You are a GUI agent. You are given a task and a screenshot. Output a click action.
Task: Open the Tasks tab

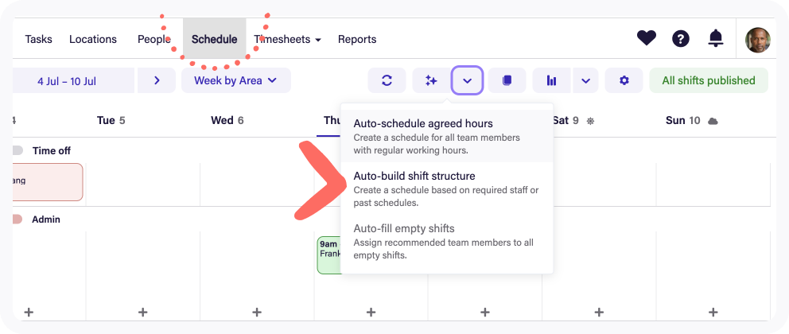coord(39,39)
